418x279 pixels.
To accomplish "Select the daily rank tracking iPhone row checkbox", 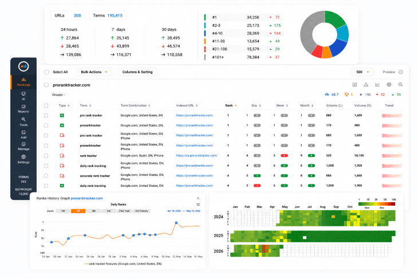I will (x=46, y=166).
